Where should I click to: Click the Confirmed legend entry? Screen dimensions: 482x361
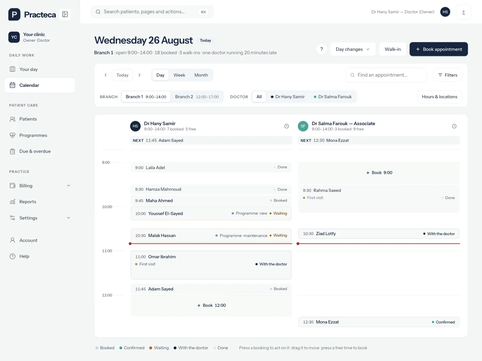(x=132, y=348)
